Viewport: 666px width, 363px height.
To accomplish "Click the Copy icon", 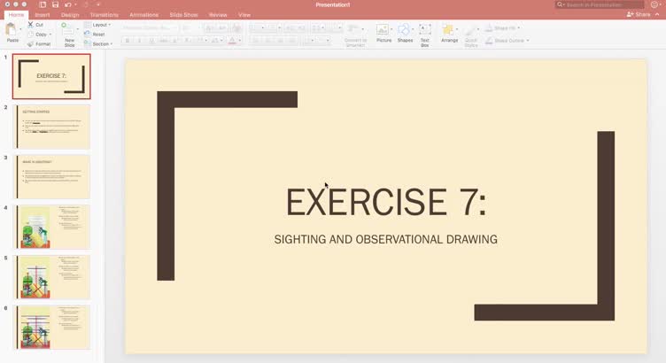I will click(x=31, y=35).
